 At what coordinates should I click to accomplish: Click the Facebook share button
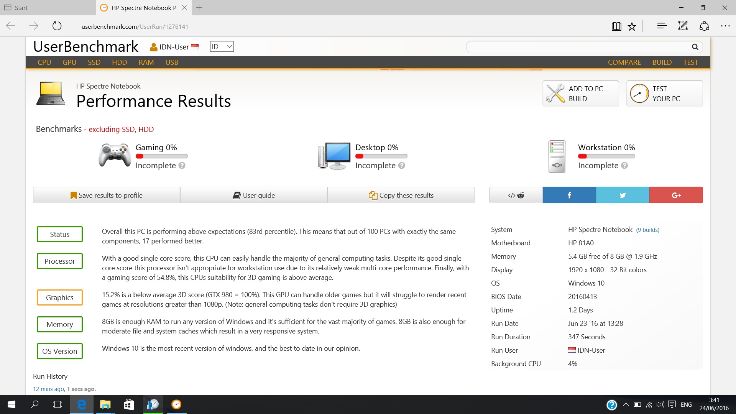tap(569, 195)
